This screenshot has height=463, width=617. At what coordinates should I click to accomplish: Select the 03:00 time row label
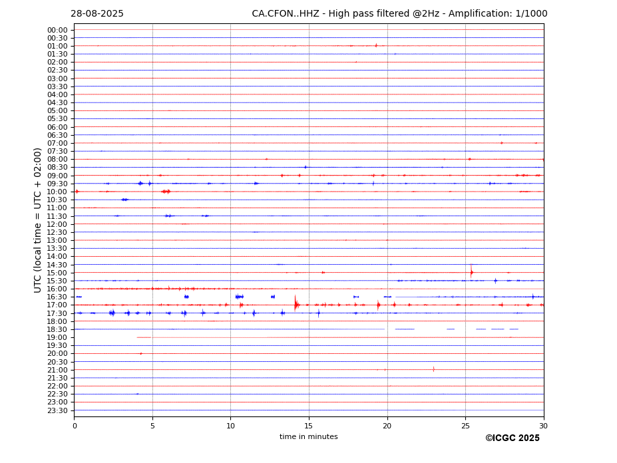57,78
